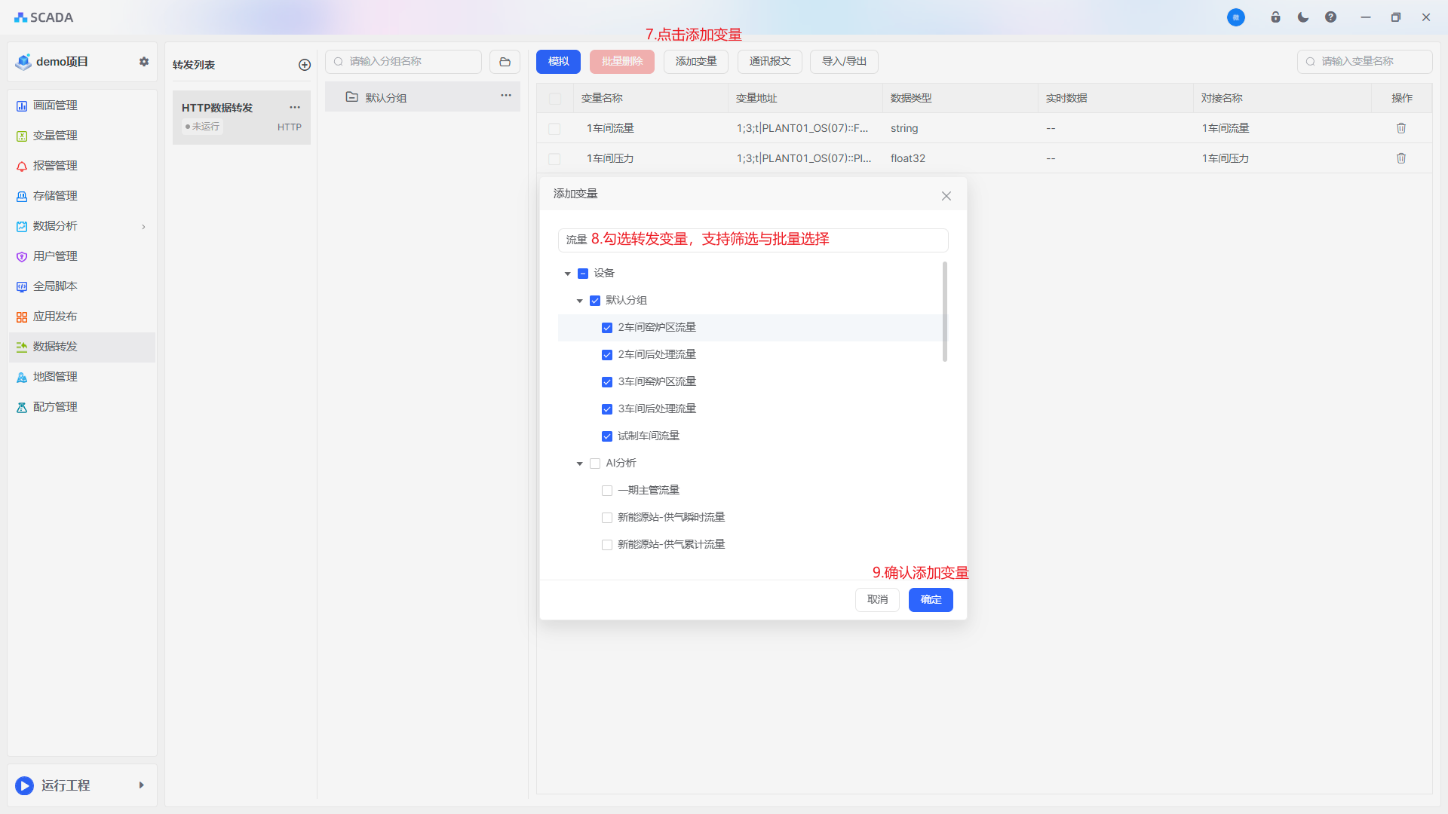1448x814 pixels.
Task: Delete the 1车间流量 variable row
Action: click(x=1400, y=128)
